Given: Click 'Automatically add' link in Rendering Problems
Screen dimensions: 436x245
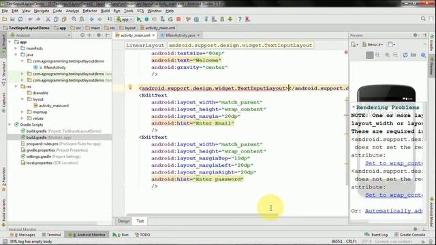Looking at the screenshot, I should pos(394,211).
